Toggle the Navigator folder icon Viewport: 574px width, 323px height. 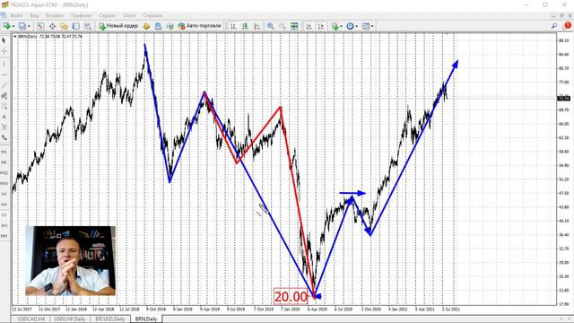pyautogui.click(x=64, y=26)
